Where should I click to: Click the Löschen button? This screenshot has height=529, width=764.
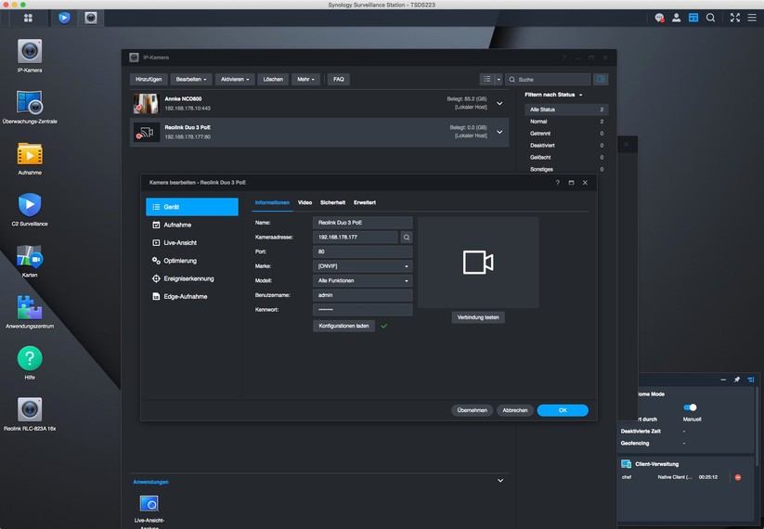pos(273,79)
